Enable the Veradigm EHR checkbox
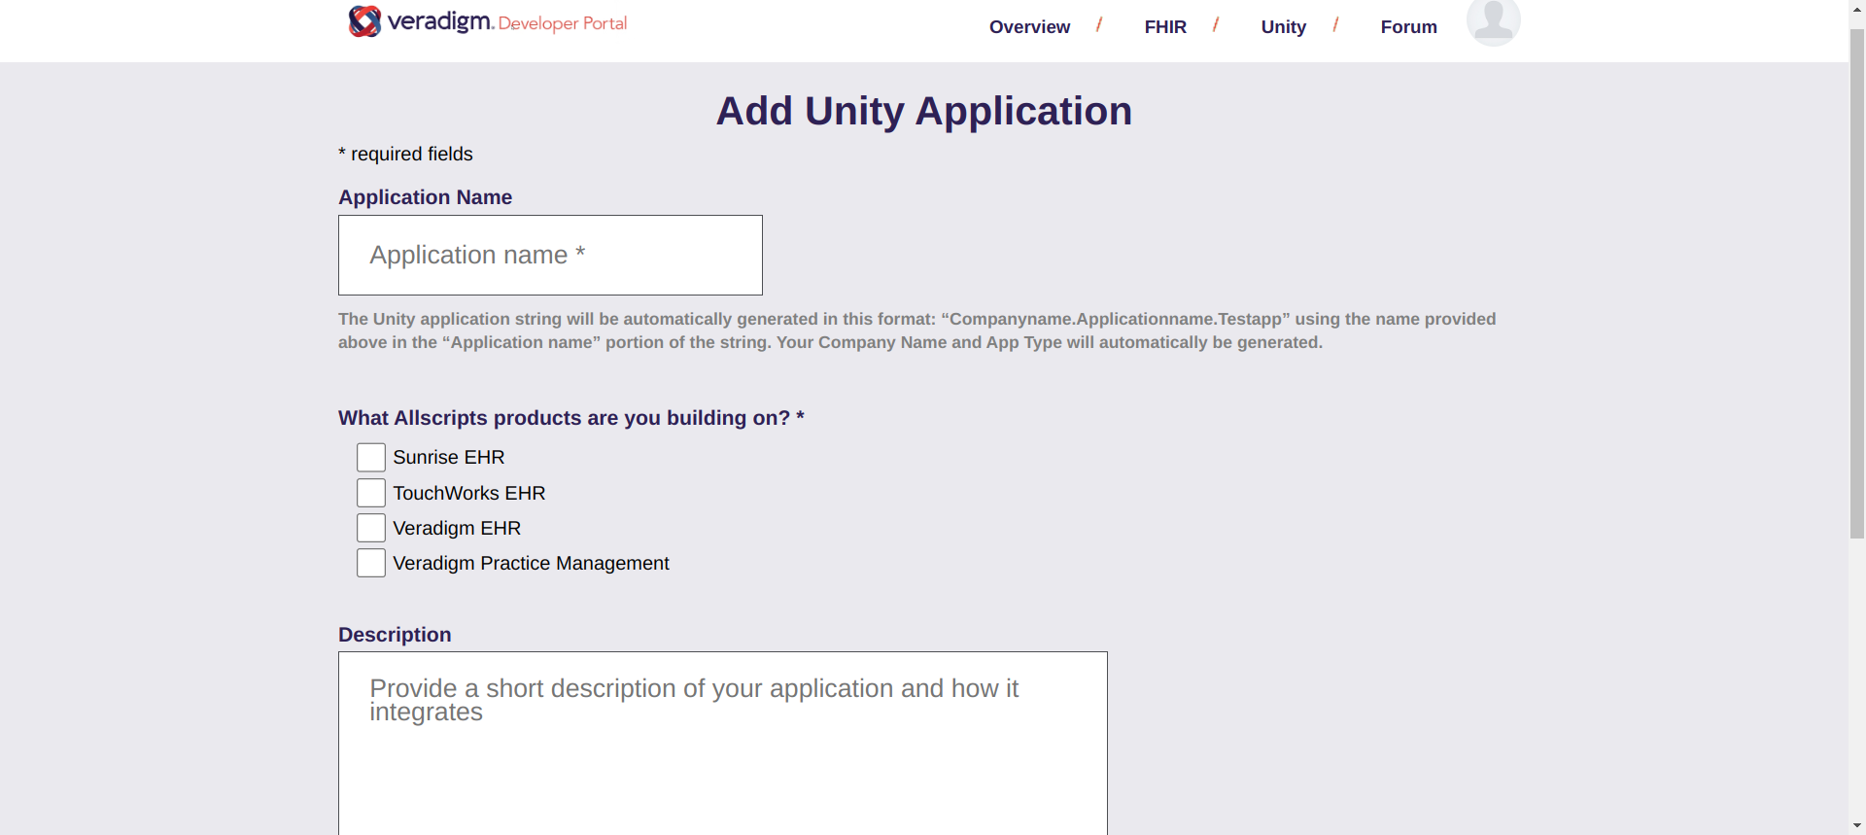 (x=371, y=528)
